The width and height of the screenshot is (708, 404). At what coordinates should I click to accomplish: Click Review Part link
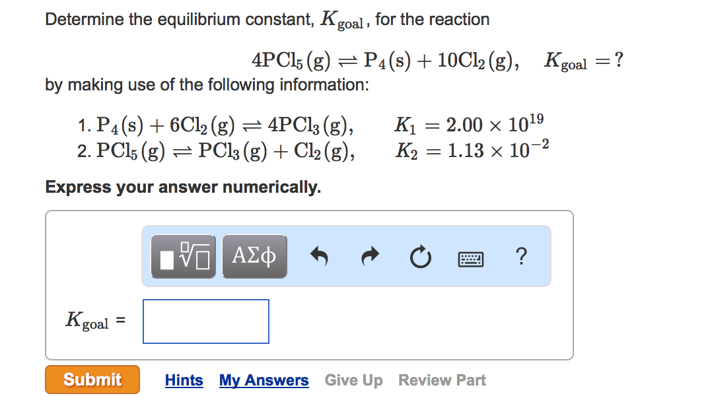point(442,380)
